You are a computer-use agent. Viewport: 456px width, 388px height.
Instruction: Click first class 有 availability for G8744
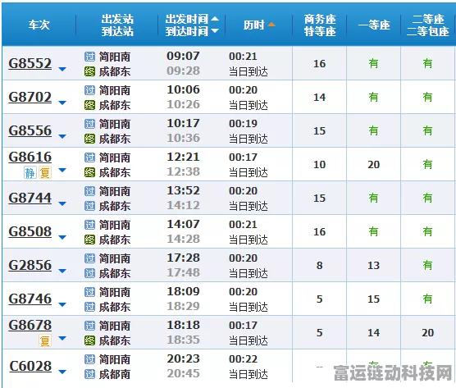click(x=373, y=198)
